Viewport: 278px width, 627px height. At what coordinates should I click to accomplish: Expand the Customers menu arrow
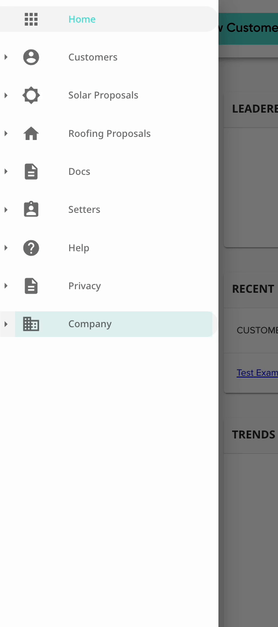6,57
